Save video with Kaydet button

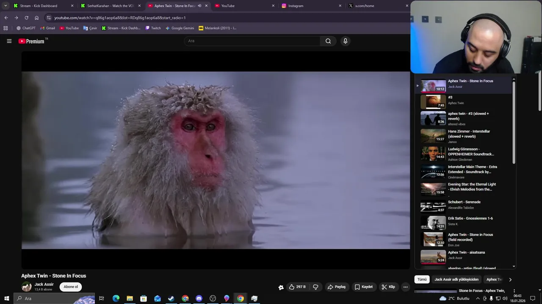364,287
